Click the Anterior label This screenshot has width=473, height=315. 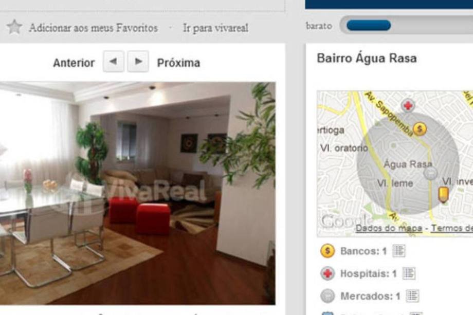click(x=74, y=63)
